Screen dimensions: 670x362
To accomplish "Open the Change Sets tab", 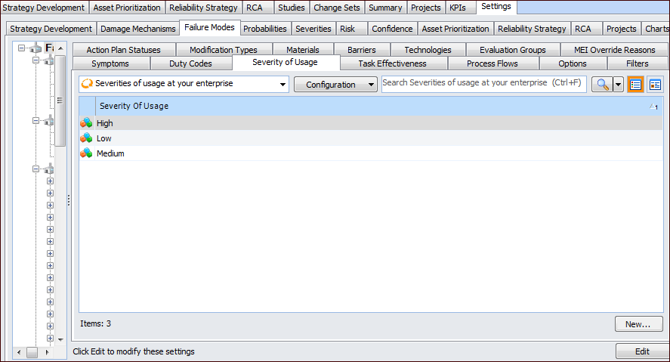I will 337,8.
